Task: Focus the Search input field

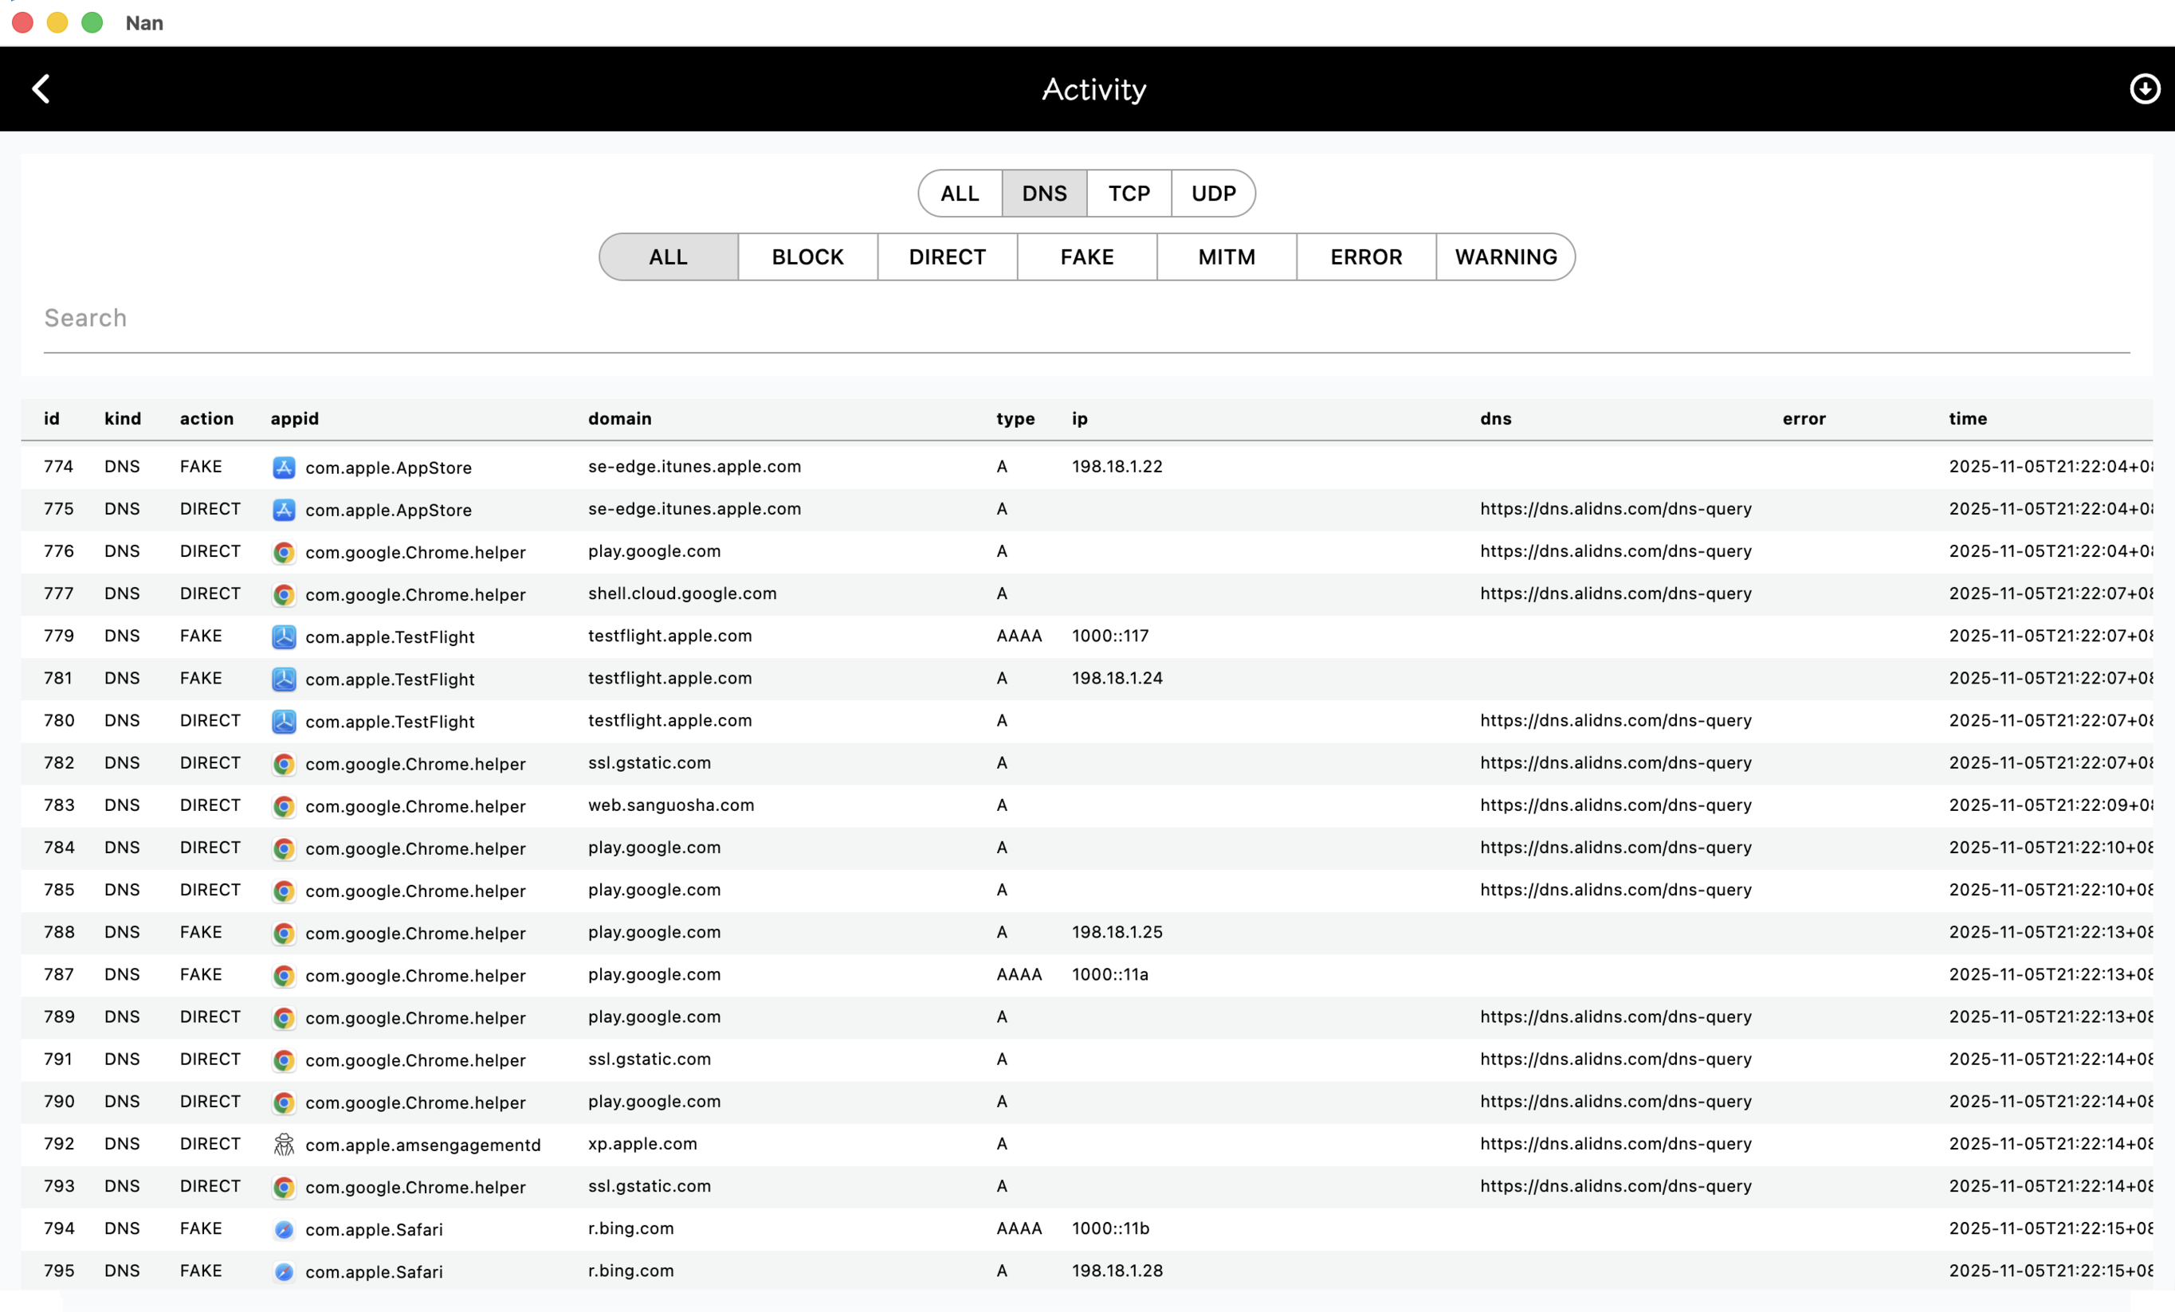Action: coord(1086,319)
